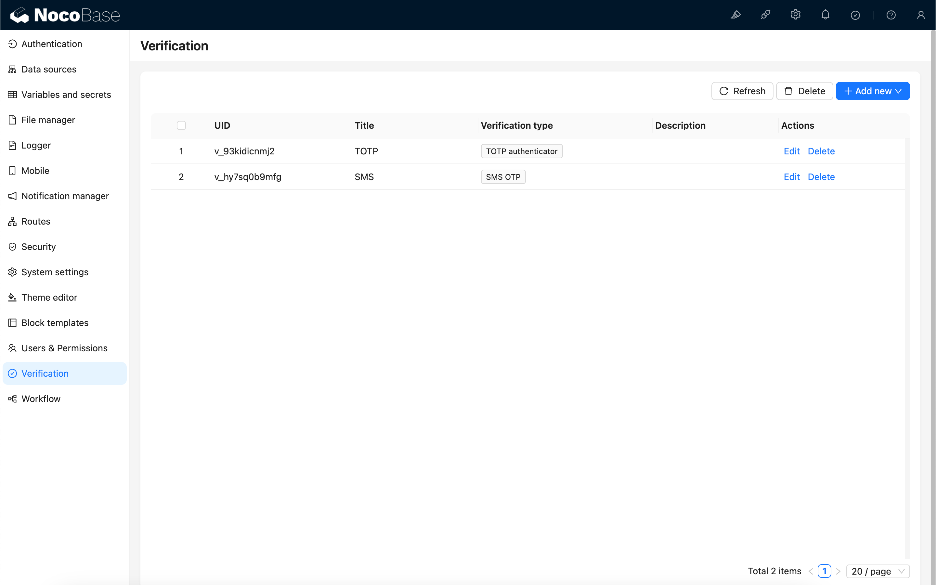Click the settings gear in top bar

pyautogui.click(x=795, y=15)
